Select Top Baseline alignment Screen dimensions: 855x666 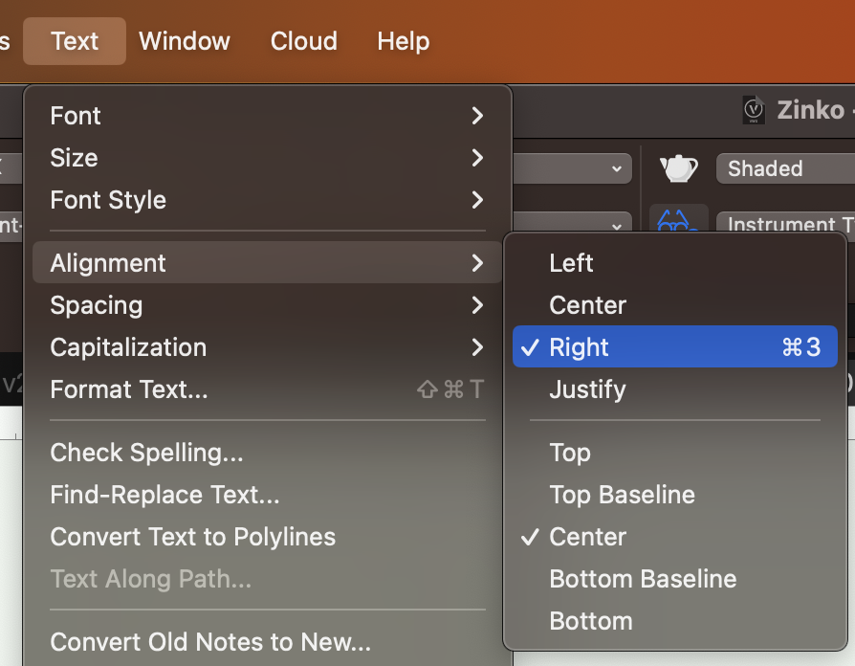pos(622,495)
